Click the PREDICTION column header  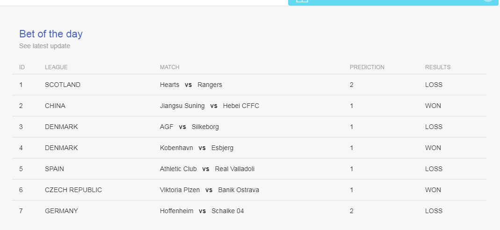click(x=367, y=67)
